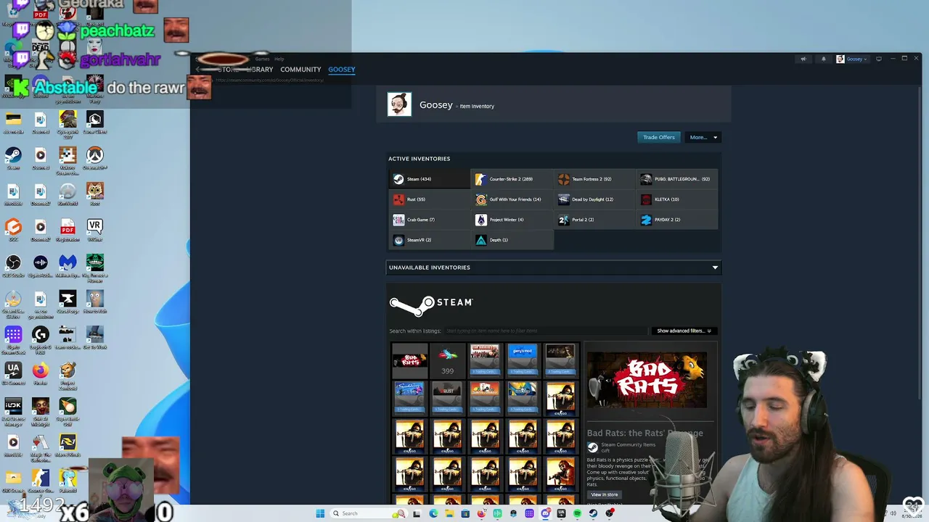
Task: Click the Goosey profile avatar
Action: [x=399, y=104]
